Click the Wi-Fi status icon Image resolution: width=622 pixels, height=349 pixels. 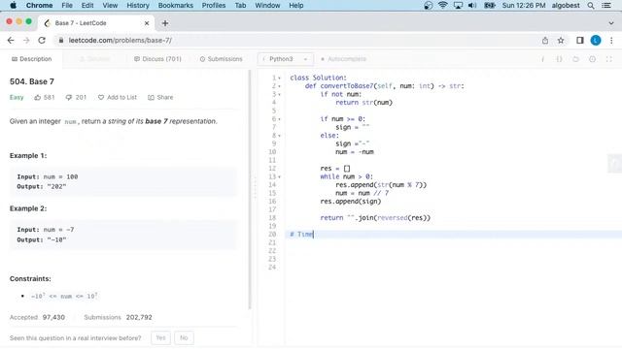point(443,6)
